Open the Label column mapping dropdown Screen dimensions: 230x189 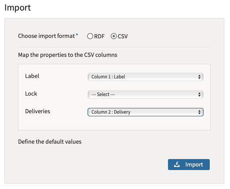(x=146, y=77)
